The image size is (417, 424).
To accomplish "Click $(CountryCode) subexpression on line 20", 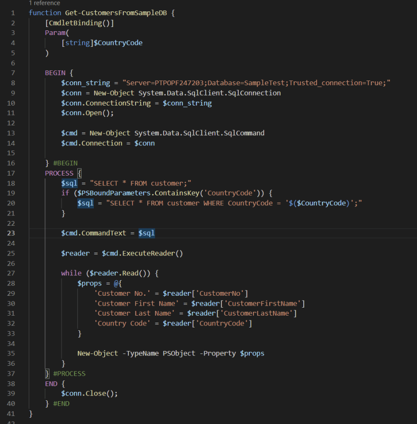I will click(319, 203).
